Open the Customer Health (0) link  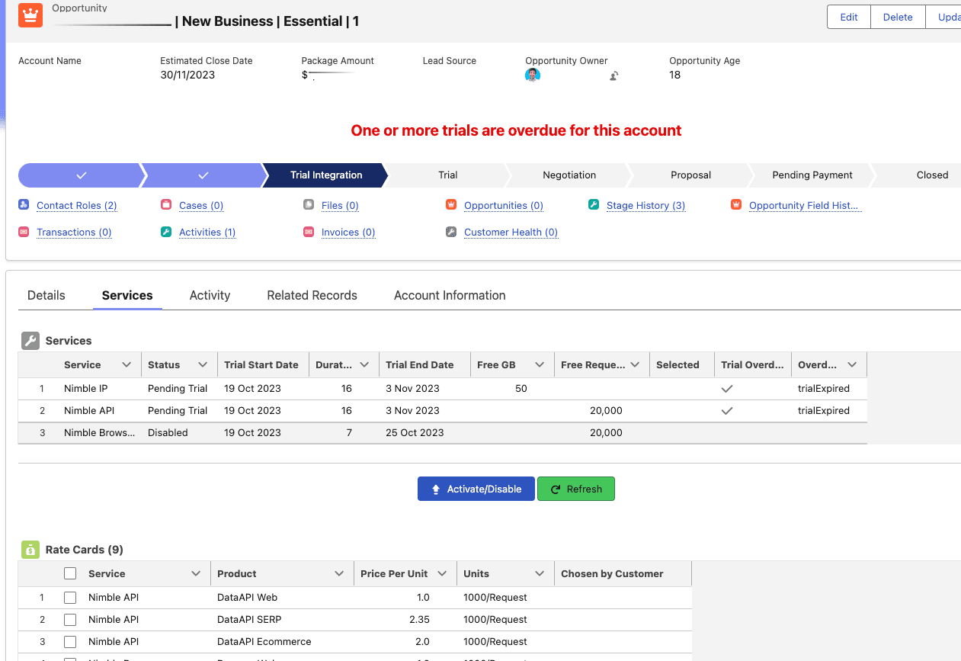click(x=511, y=233)
